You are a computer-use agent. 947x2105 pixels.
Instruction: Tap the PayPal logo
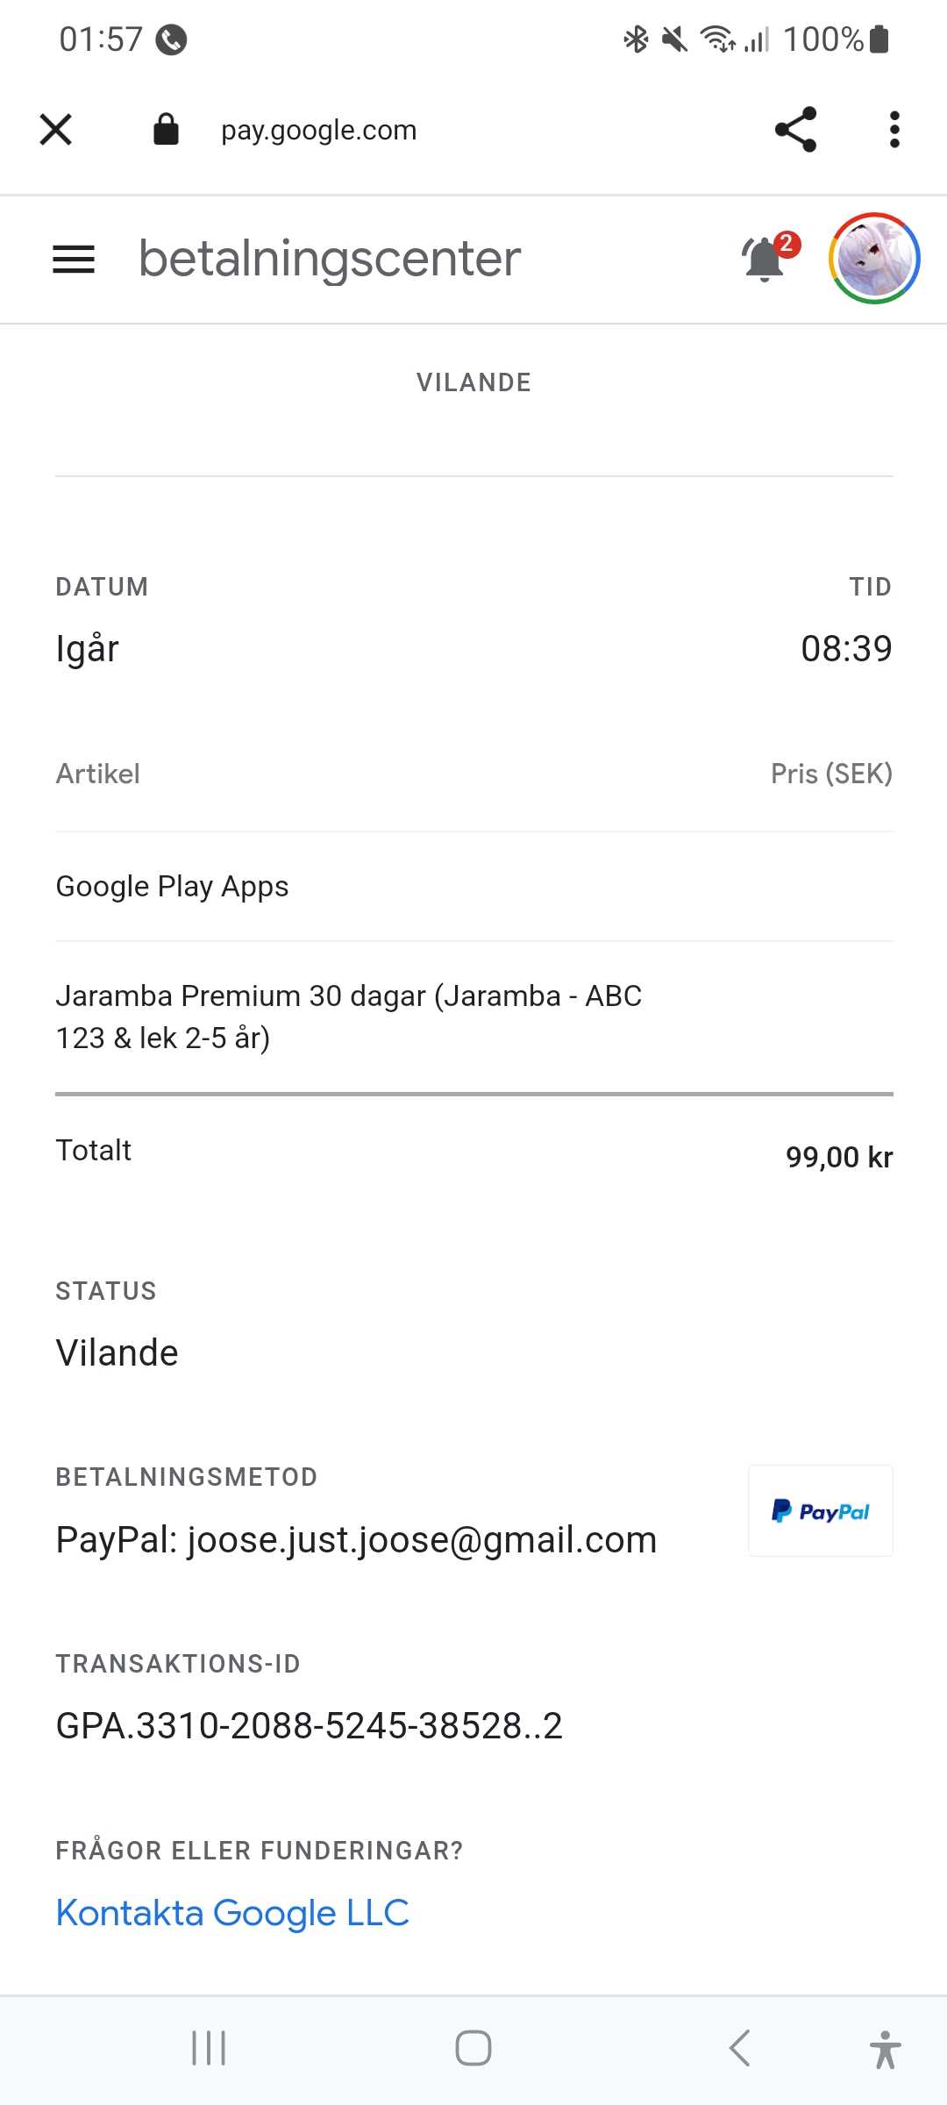(x=820, y=1511)
